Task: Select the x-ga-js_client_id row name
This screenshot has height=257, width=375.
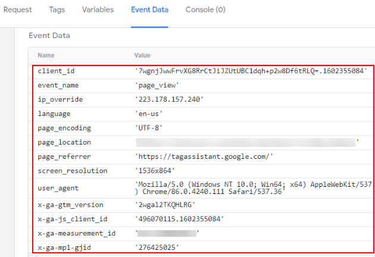Action: point(73,219)
